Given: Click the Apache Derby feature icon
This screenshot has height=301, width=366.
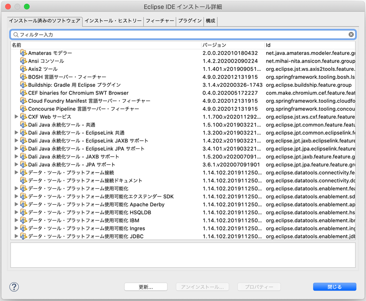Looking at the screenshot, I should (x=23, y=204).
